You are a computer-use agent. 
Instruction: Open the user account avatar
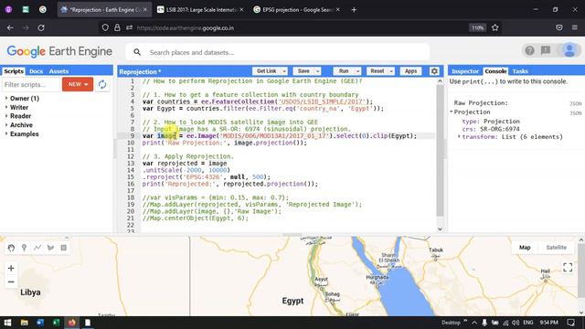(569, 50)
